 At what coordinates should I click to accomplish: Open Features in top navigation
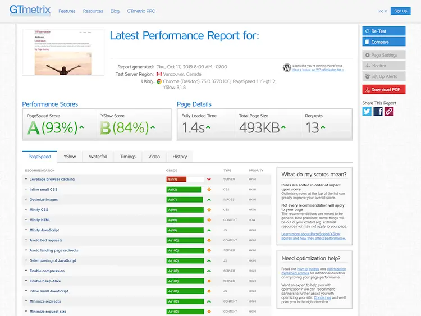[x=67, y=11]
